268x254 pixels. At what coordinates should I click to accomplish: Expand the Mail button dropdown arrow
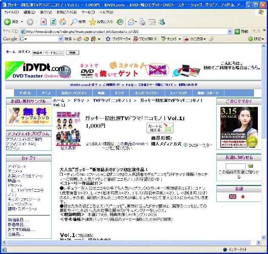point(136,22)
